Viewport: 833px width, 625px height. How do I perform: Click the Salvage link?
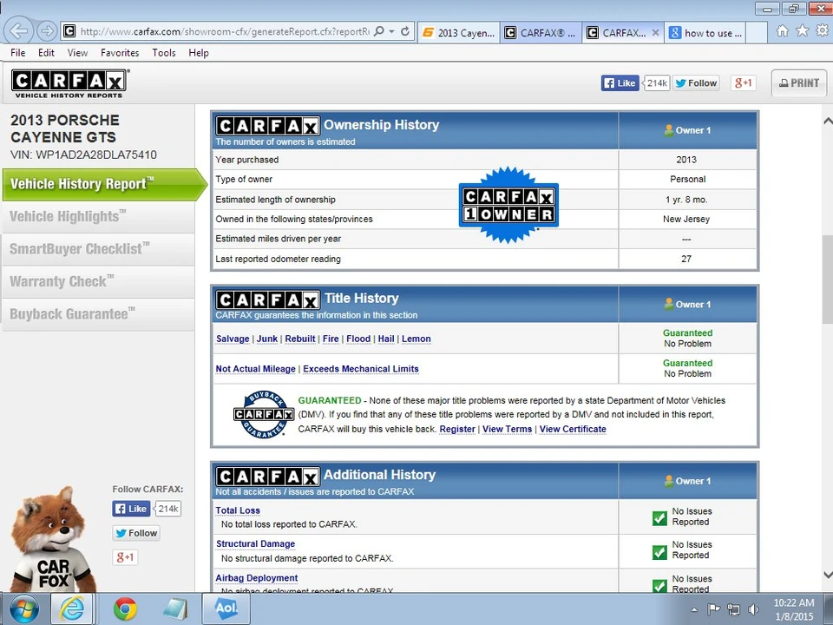(233, 339)
